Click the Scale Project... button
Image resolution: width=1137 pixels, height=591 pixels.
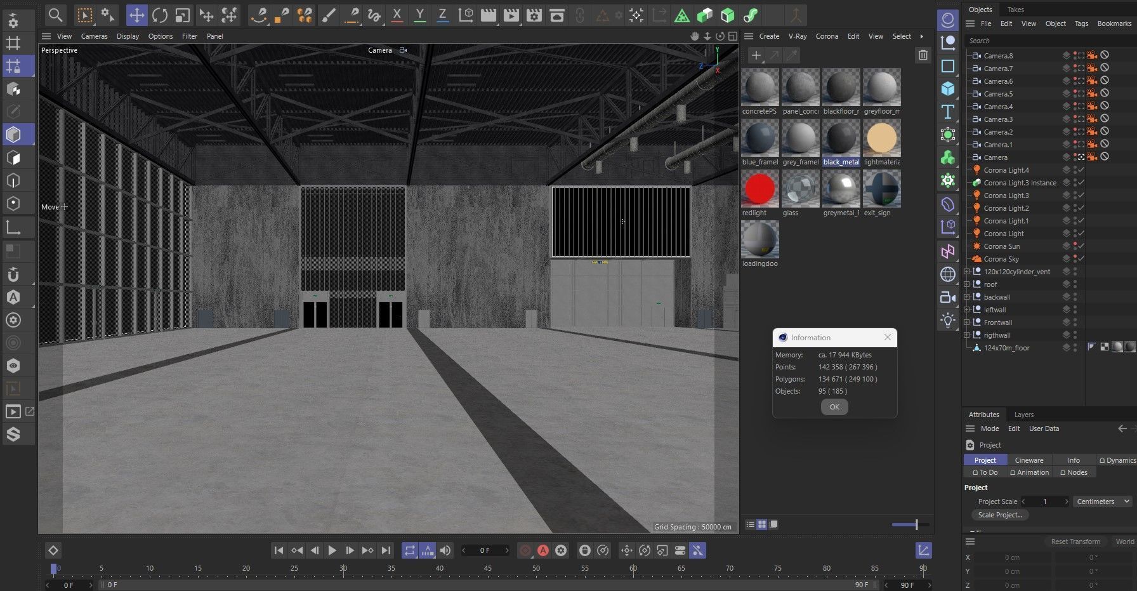click(x=999, y=515)
